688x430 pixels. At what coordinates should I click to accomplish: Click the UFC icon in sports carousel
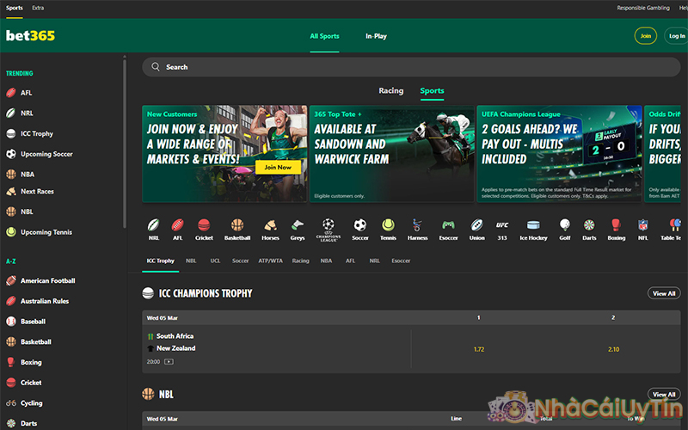[x=501, y=225]
